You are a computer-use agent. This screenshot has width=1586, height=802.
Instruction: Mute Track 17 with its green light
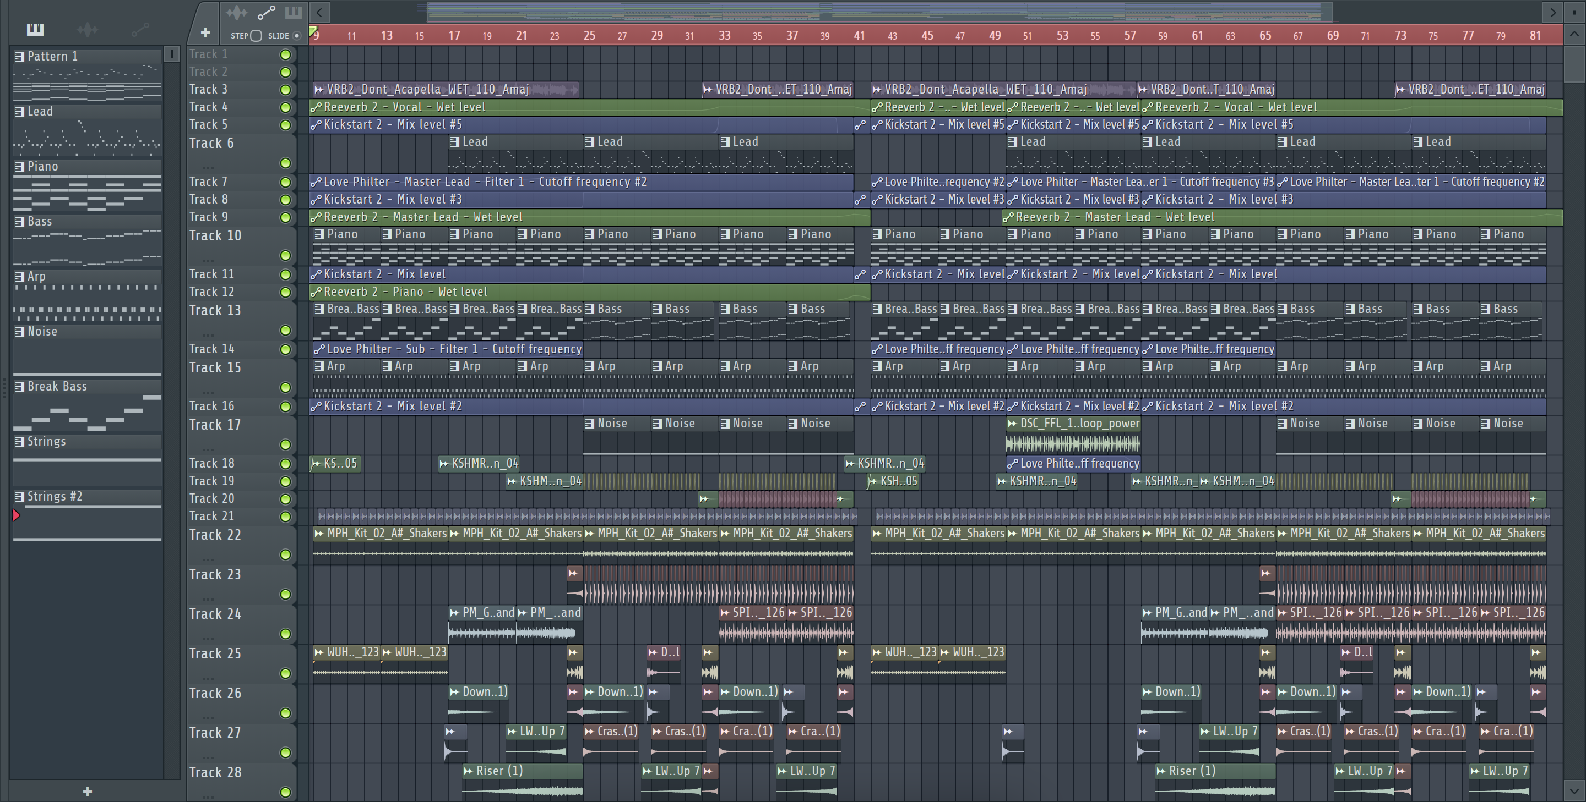tap(285, 444)
